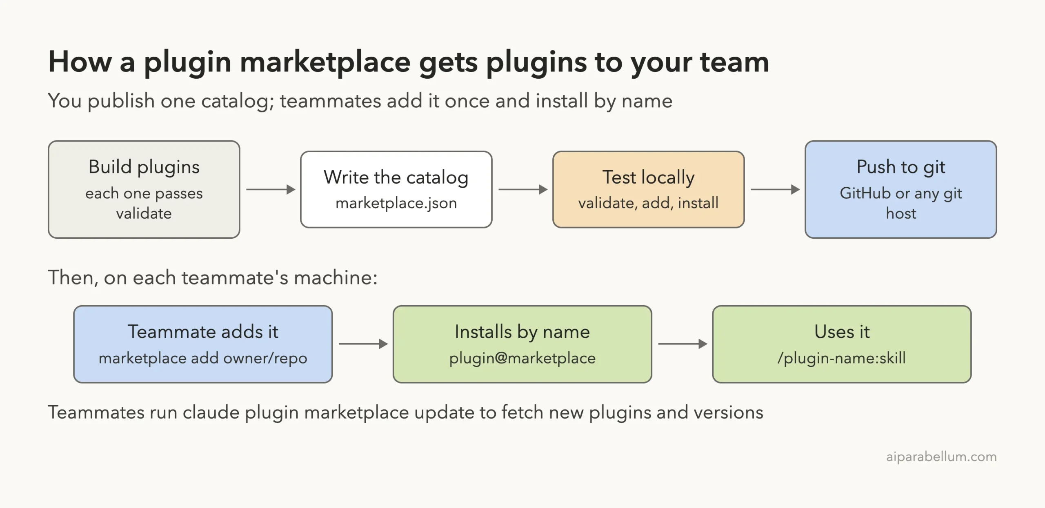
Task: Click the 'each one passes validate' text
Action: pos(144,203)
